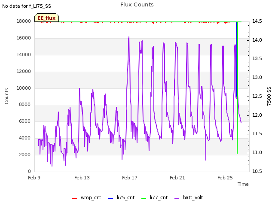Click the 4000 left axis label
Viewport: 275px width, 206px height.
pyautogui.click(x=25, y=138)
